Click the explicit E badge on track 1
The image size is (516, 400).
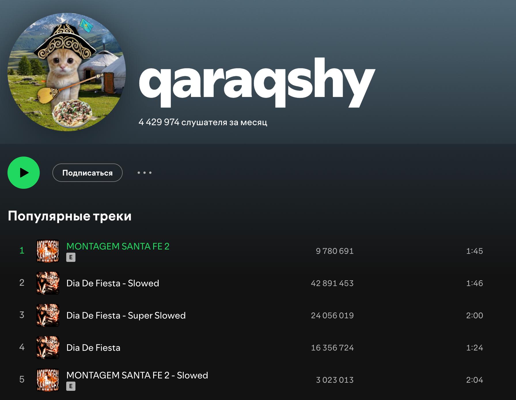tap(71, 257)
